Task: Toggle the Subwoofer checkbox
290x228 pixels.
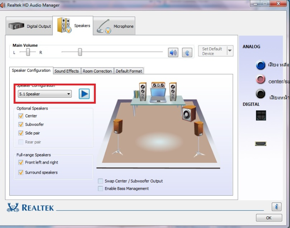Action: click(21, 124)
